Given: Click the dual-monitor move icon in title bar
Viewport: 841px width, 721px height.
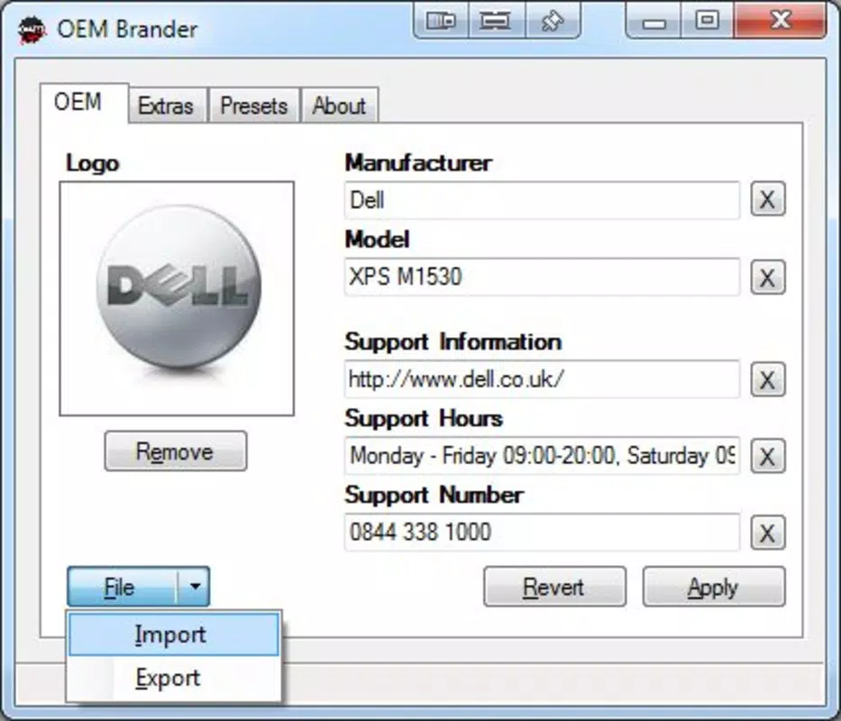Looking at the screenshot, I should pyautogui.click(x=441, y=21).
